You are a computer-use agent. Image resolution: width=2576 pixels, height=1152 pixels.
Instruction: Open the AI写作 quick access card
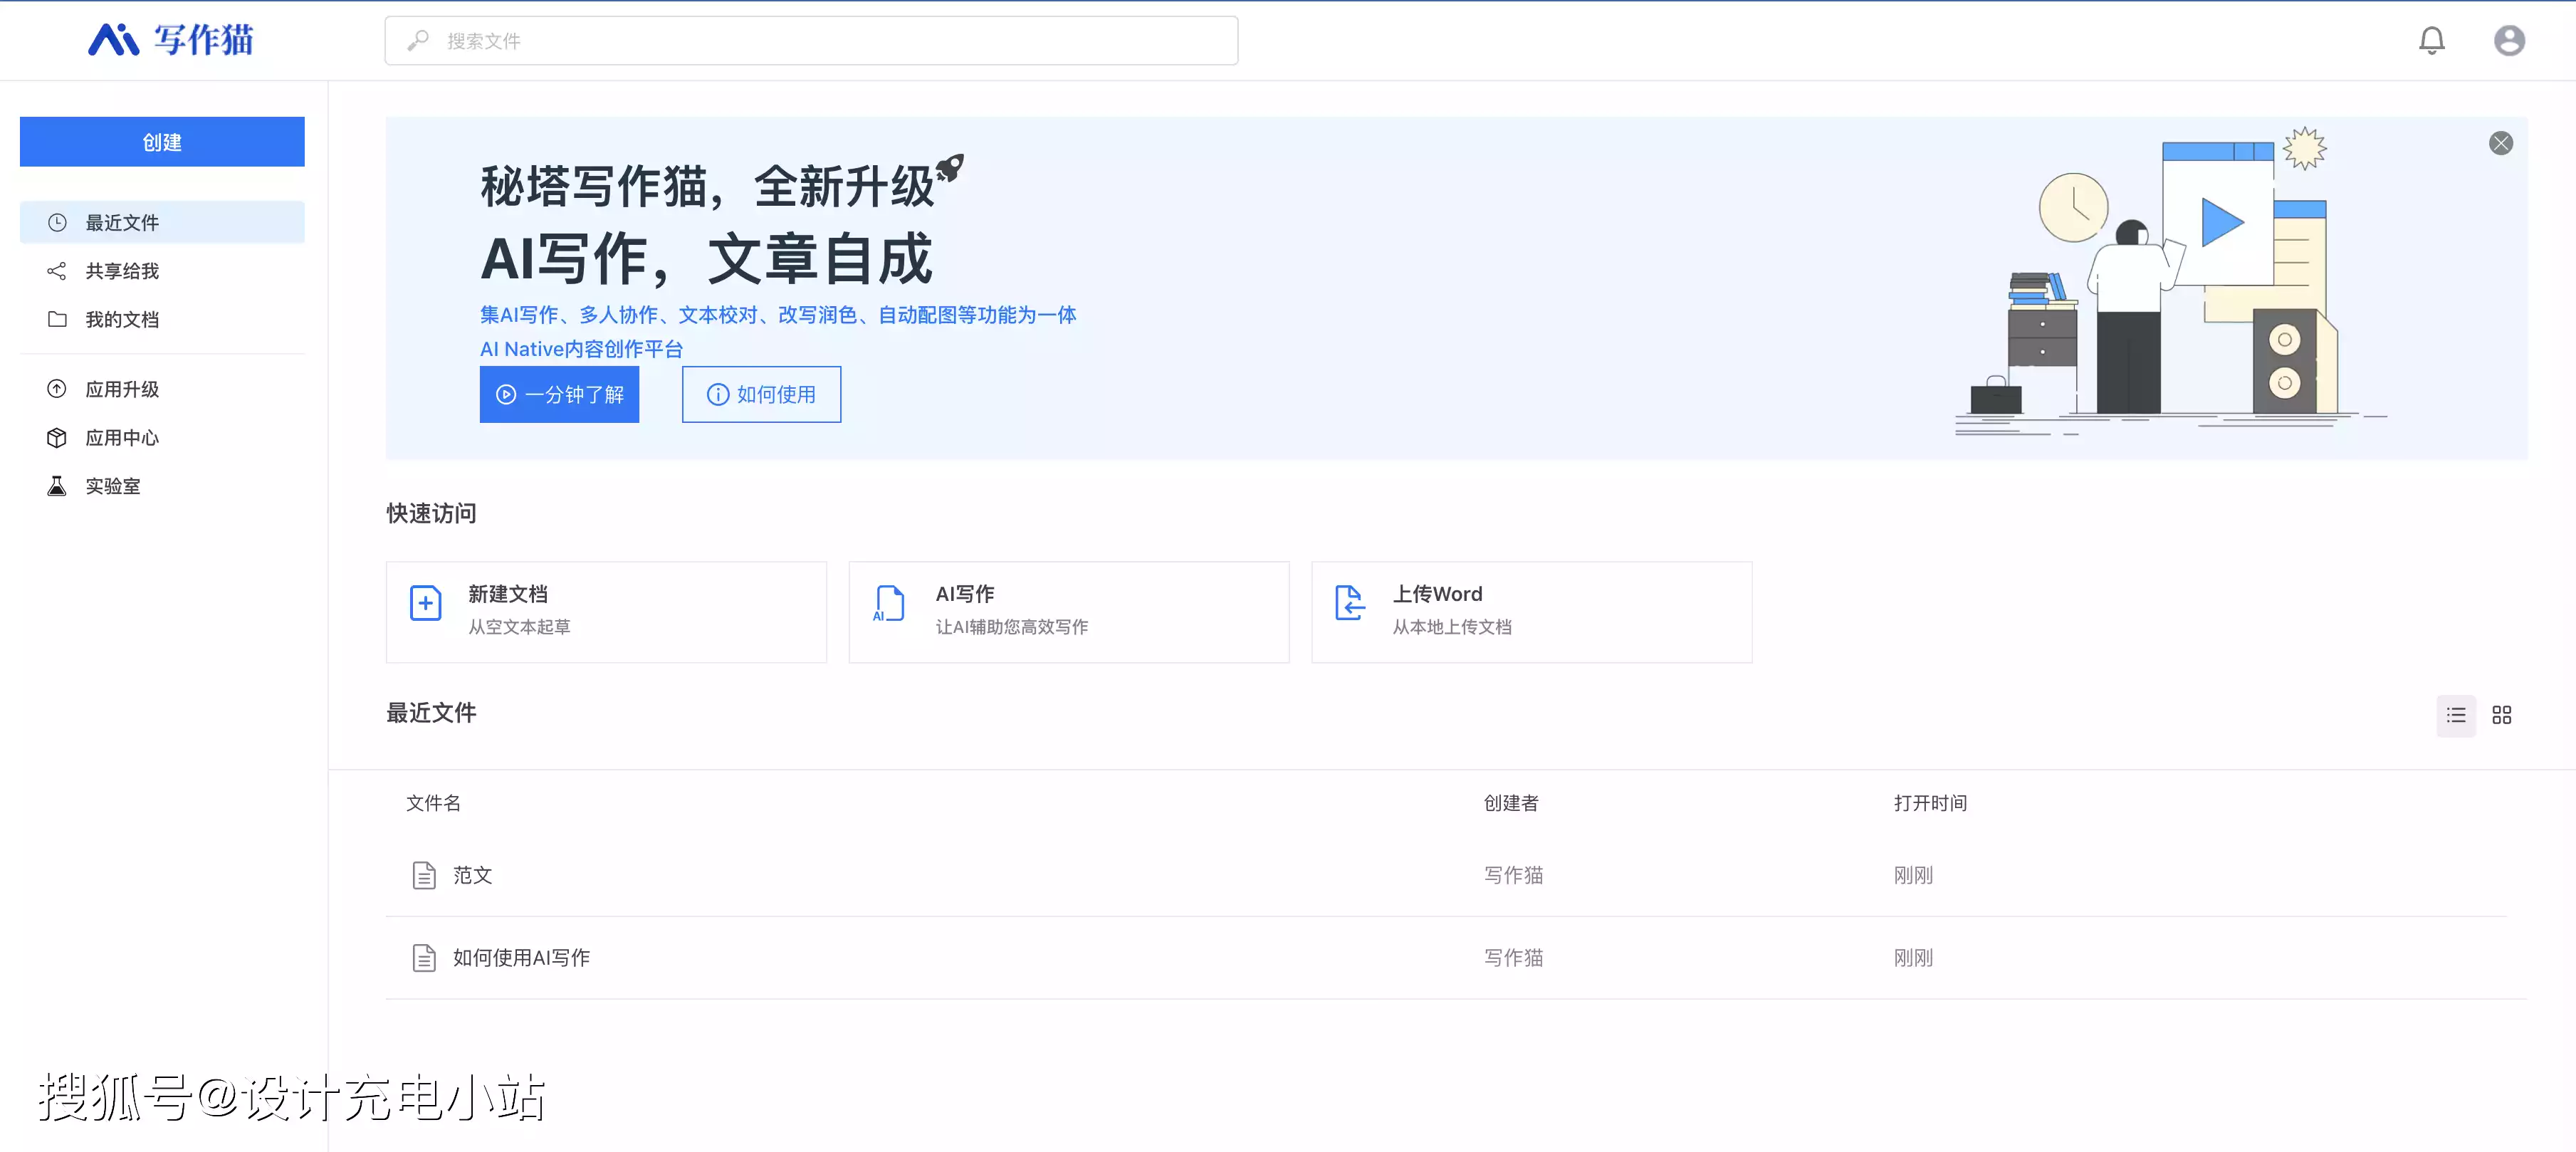[1068, 611]
